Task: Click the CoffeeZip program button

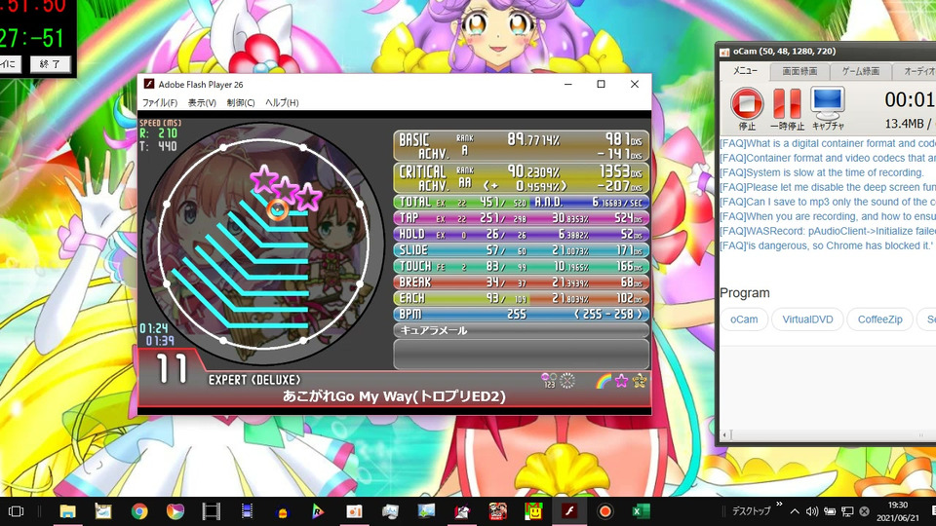Action: pos(879,319)
